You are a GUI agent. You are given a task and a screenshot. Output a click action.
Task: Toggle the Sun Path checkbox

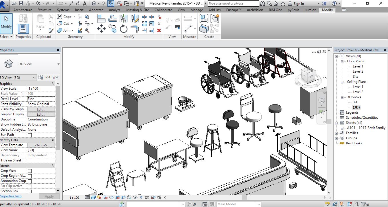30,135
